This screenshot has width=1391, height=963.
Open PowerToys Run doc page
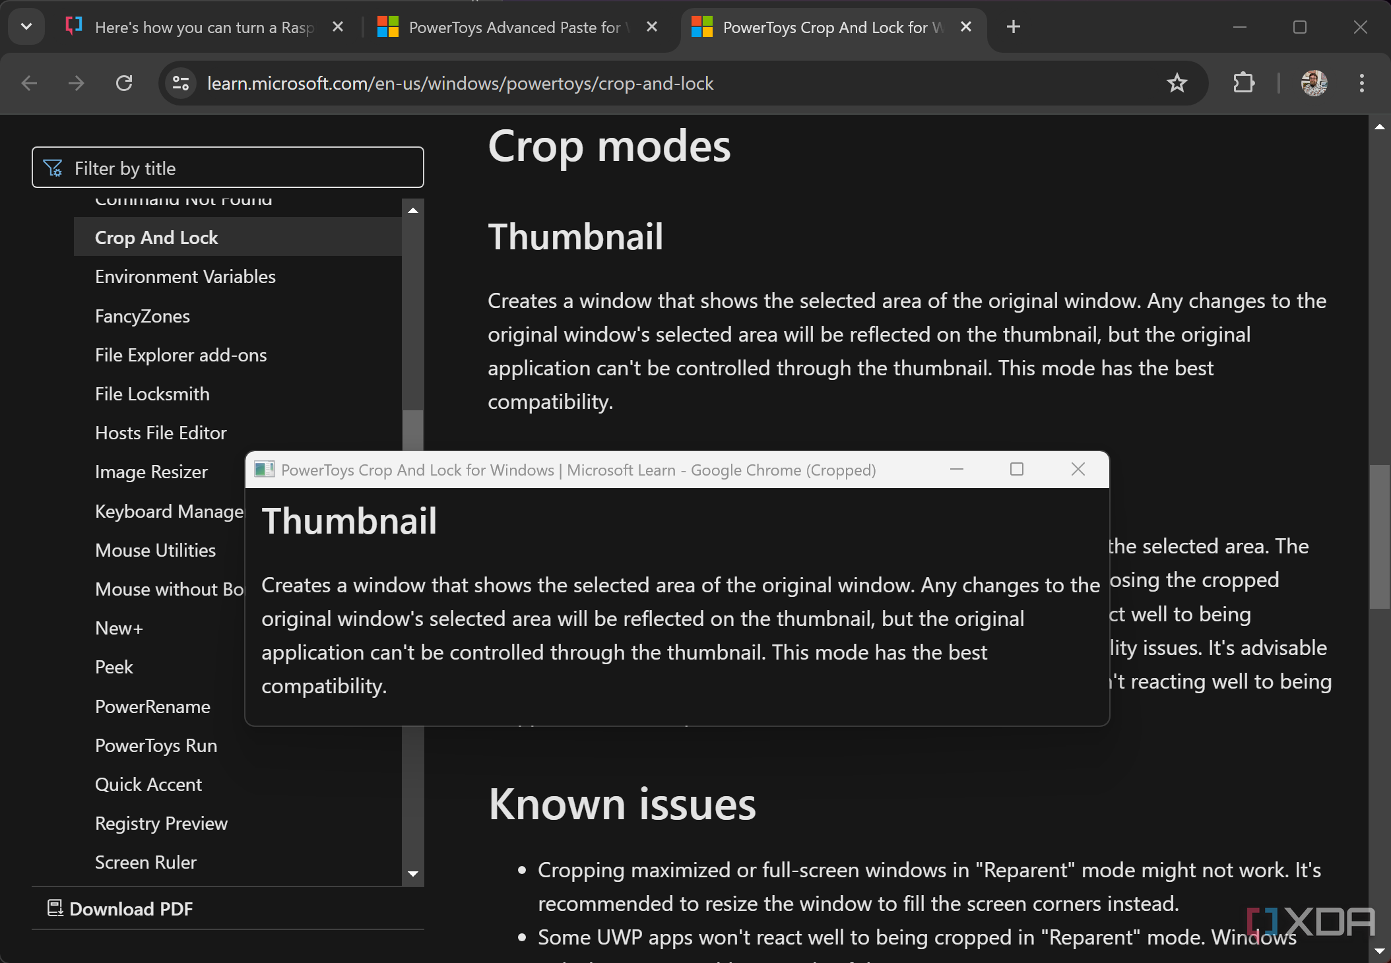tap(156, 745)
